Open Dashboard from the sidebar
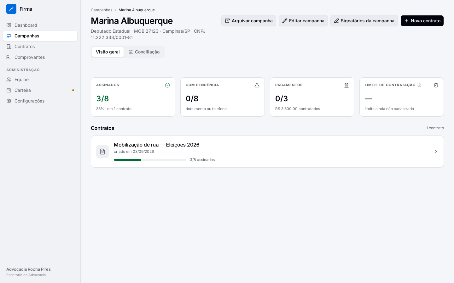 click(x=40, y=25)
